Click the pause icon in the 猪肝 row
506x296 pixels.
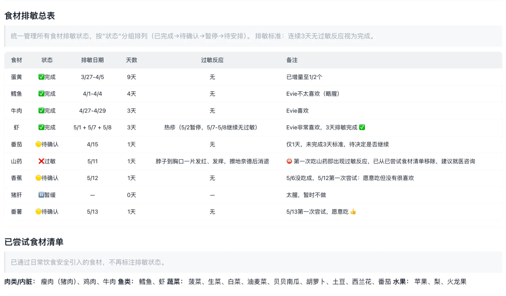[41, 195]
